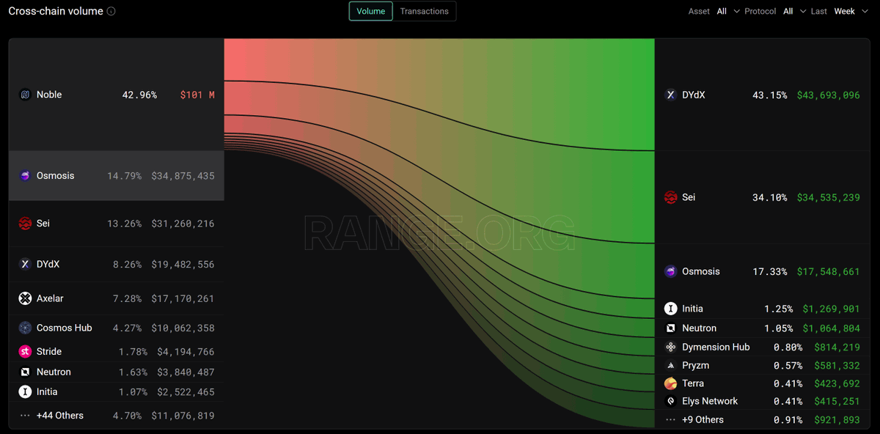Click the Cosmos Hub icon
Image resolution: width=880 pixels, height=434 pixels.
point(25,328)
